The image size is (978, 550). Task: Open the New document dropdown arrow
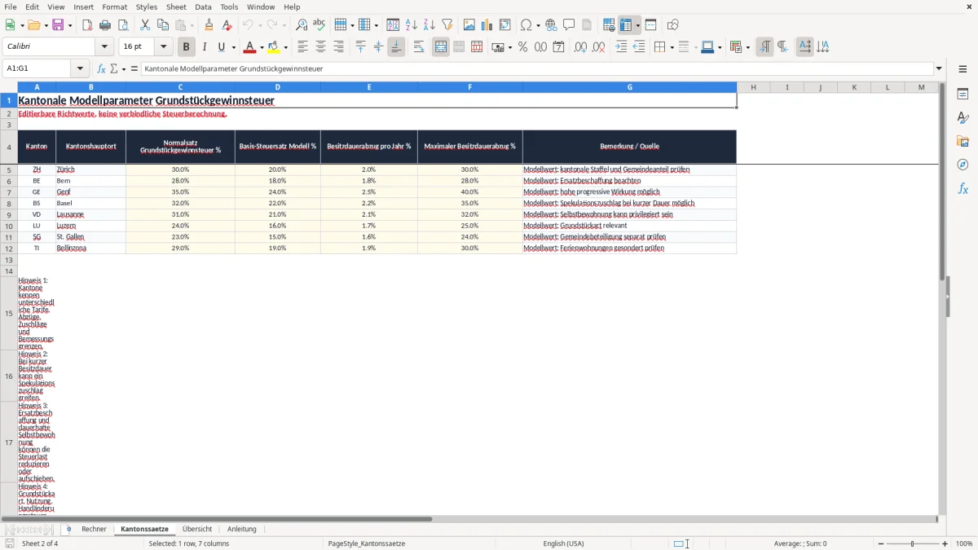[x=21, y=25]
